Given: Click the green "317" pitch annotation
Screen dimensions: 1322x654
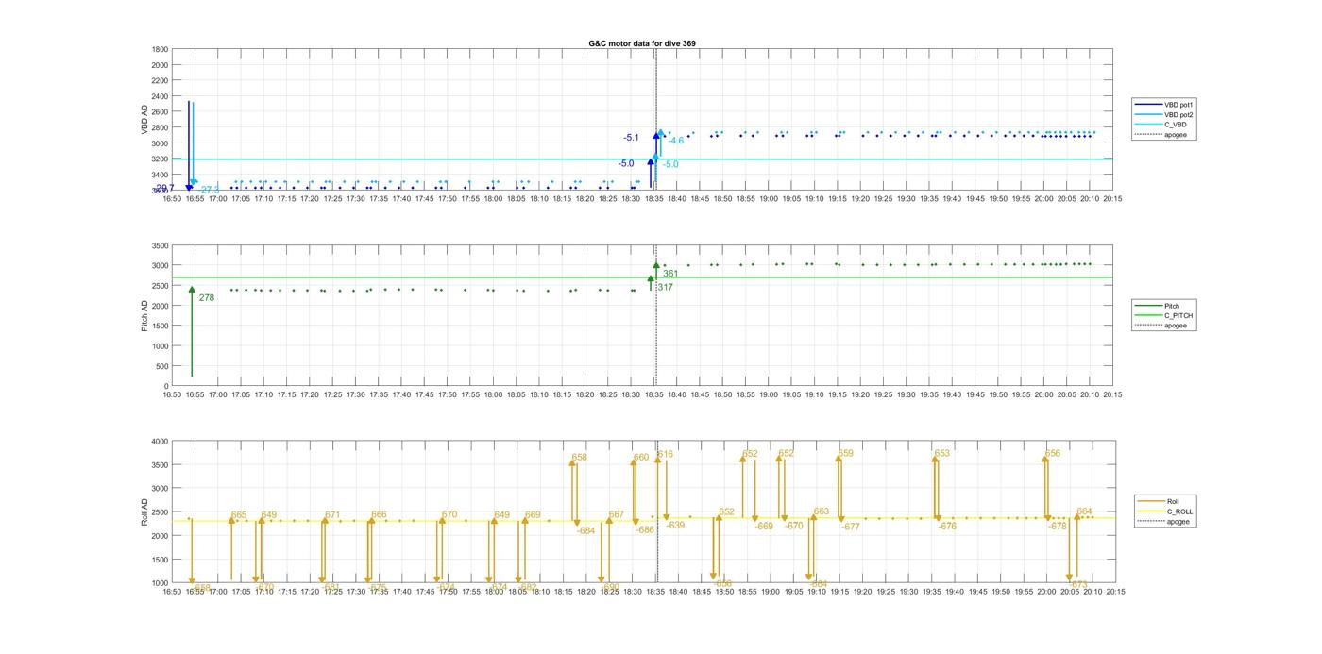Looking at the screenshot, I should [x=665, y=287].
